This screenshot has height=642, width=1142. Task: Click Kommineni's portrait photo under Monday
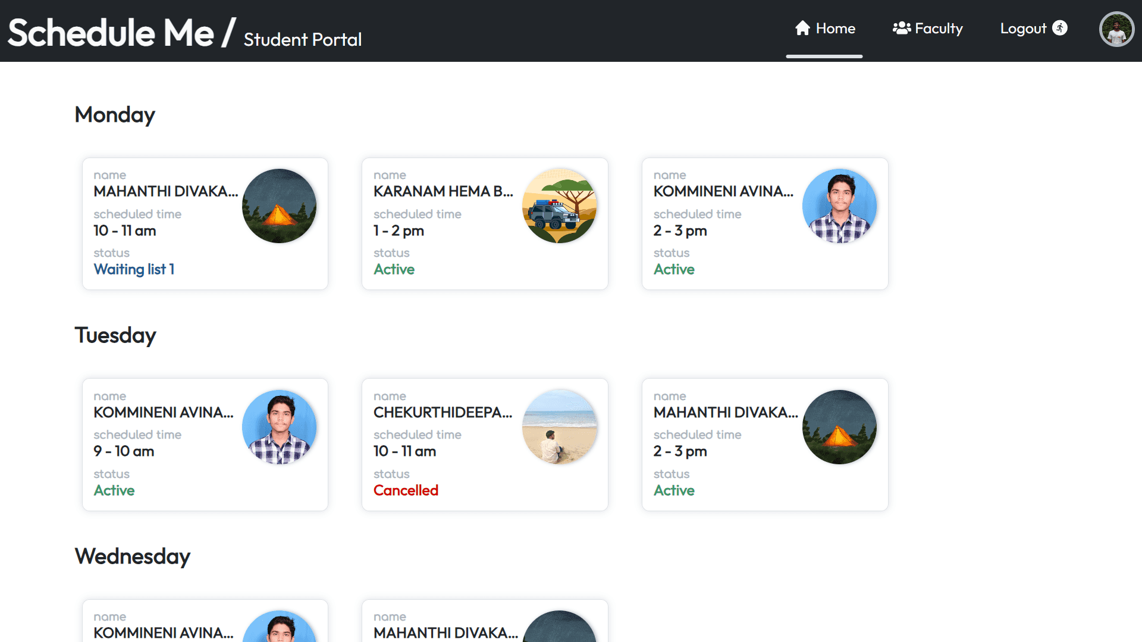click(839, 206)
